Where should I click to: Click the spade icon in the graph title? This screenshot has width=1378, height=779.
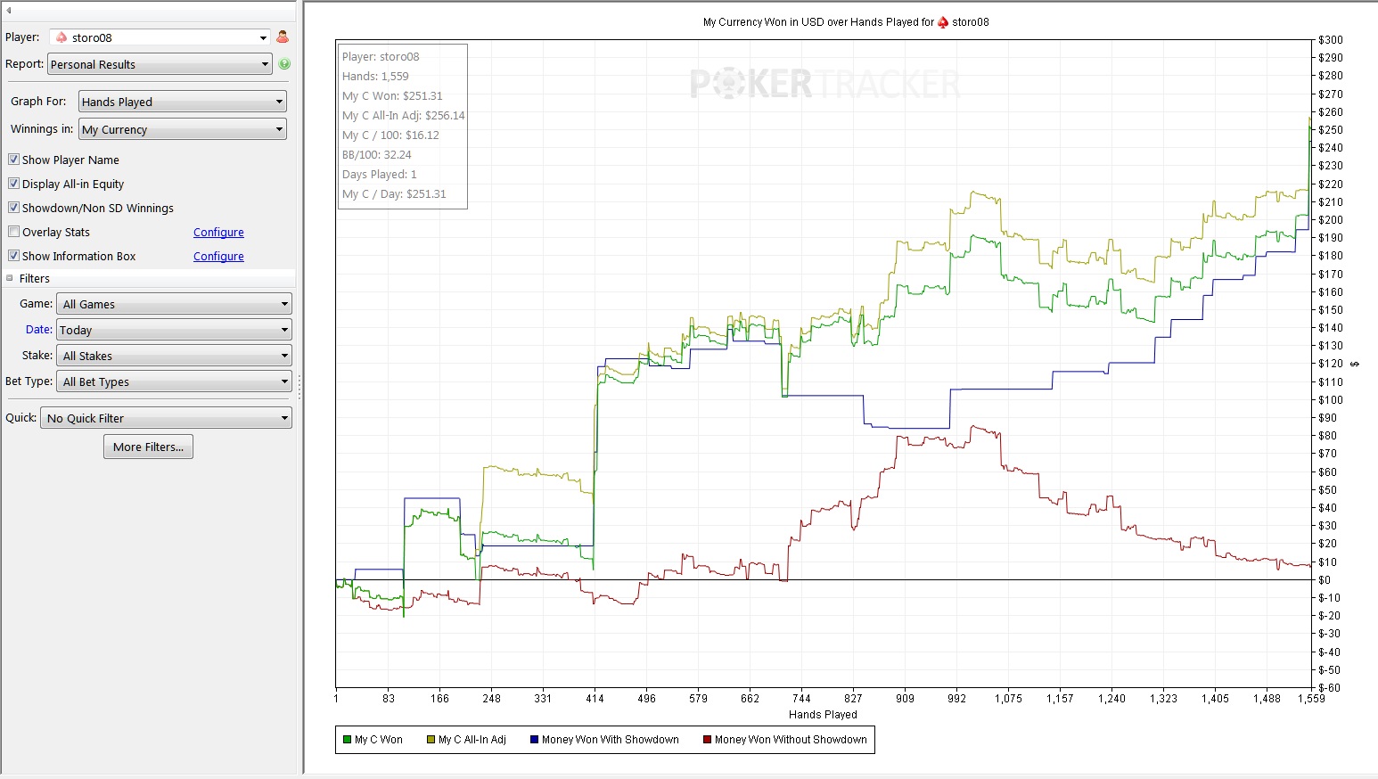click(x=943, y=22)
